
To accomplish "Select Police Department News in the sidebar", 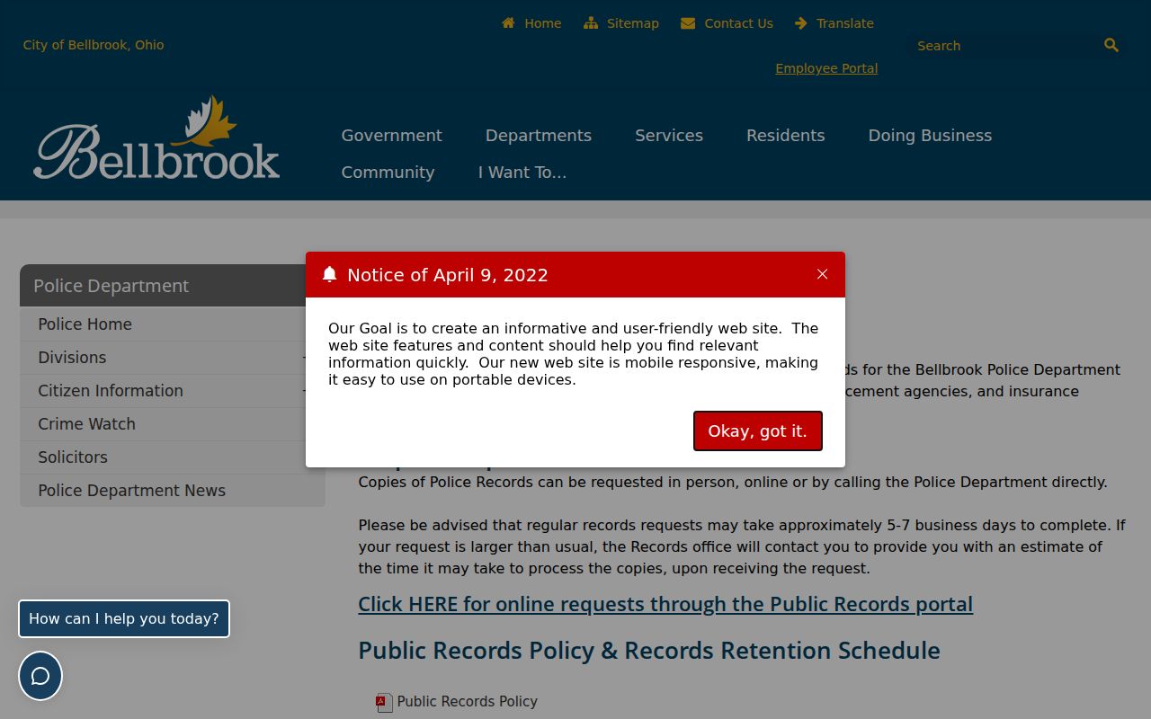I will coord(172,491).
